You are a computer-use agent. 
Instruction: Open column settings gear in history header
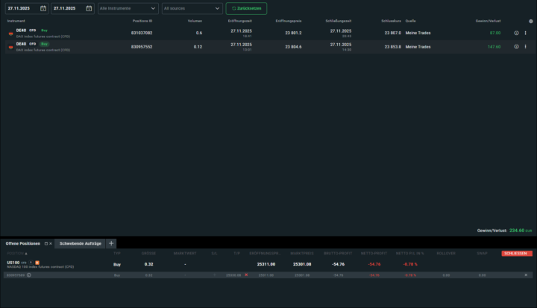coord(531,21)
